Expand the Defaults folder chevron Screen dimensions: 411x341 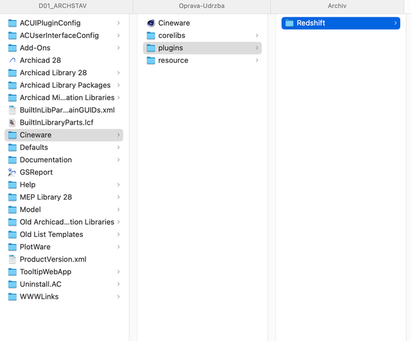118,147
